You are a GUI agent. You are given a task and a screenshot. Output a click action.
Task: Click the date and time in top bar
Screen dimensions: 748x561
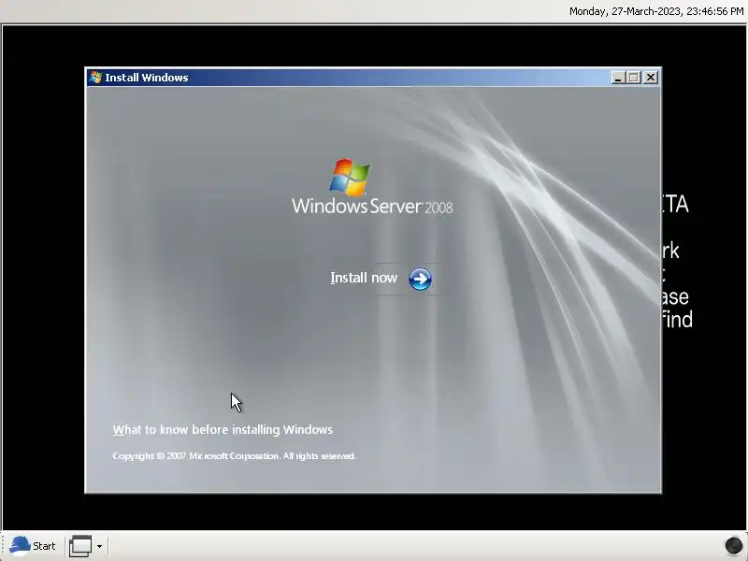(656, 11)
